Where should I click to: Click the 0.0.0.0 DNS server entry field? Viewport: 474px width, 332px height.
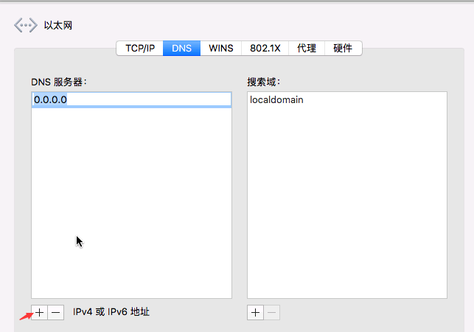pyautogui.click(x=131, y=99)
